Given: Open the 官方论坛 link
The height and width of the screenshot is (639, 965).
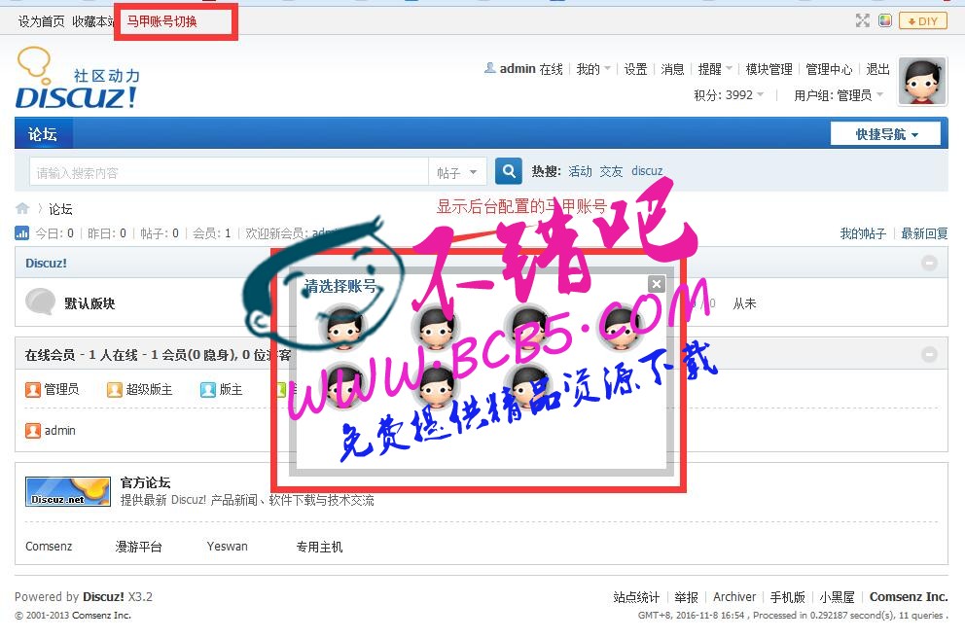Looking at the screenshot, I should pyautogui.click(x=145, y=482).
